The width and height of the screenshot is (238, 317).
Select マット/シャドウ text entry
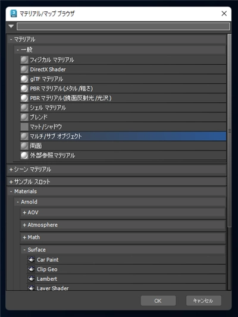[x=46, y=127]
